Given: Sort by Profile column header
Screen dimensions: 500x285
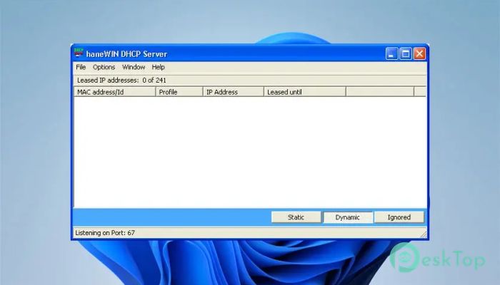Looking at the screenshot, I should point(179,92).
